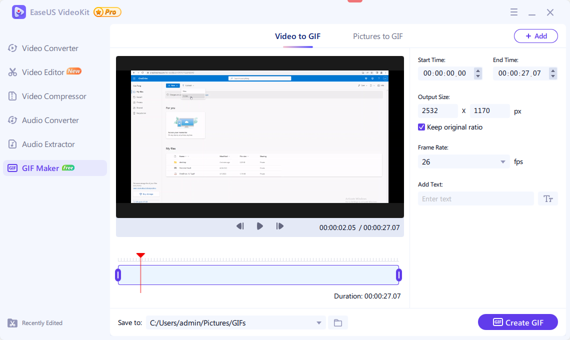Click the Duration: 00:00:27.07 label

(367, 296)
